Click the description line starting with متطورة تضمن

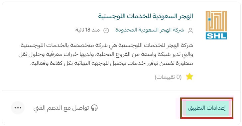(x=112, y=63)
